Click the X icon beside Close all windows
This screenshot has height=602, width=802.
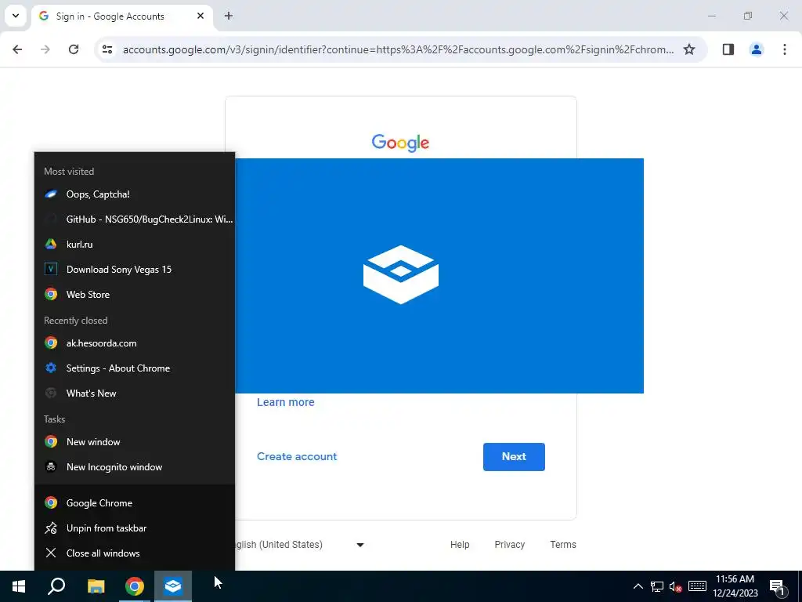(x=51, y=553)
